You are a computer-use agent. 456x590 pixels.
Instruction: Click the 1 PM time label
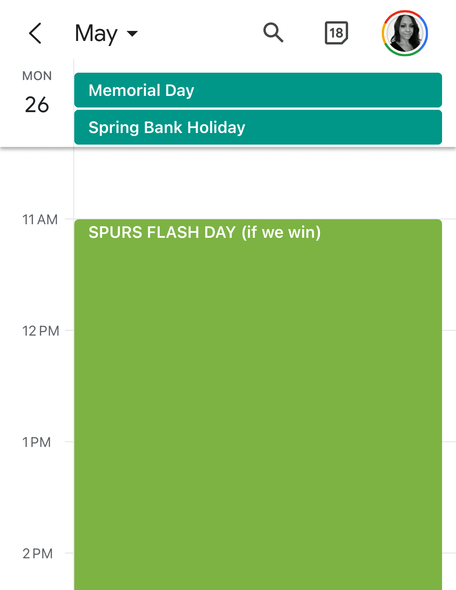37,442
